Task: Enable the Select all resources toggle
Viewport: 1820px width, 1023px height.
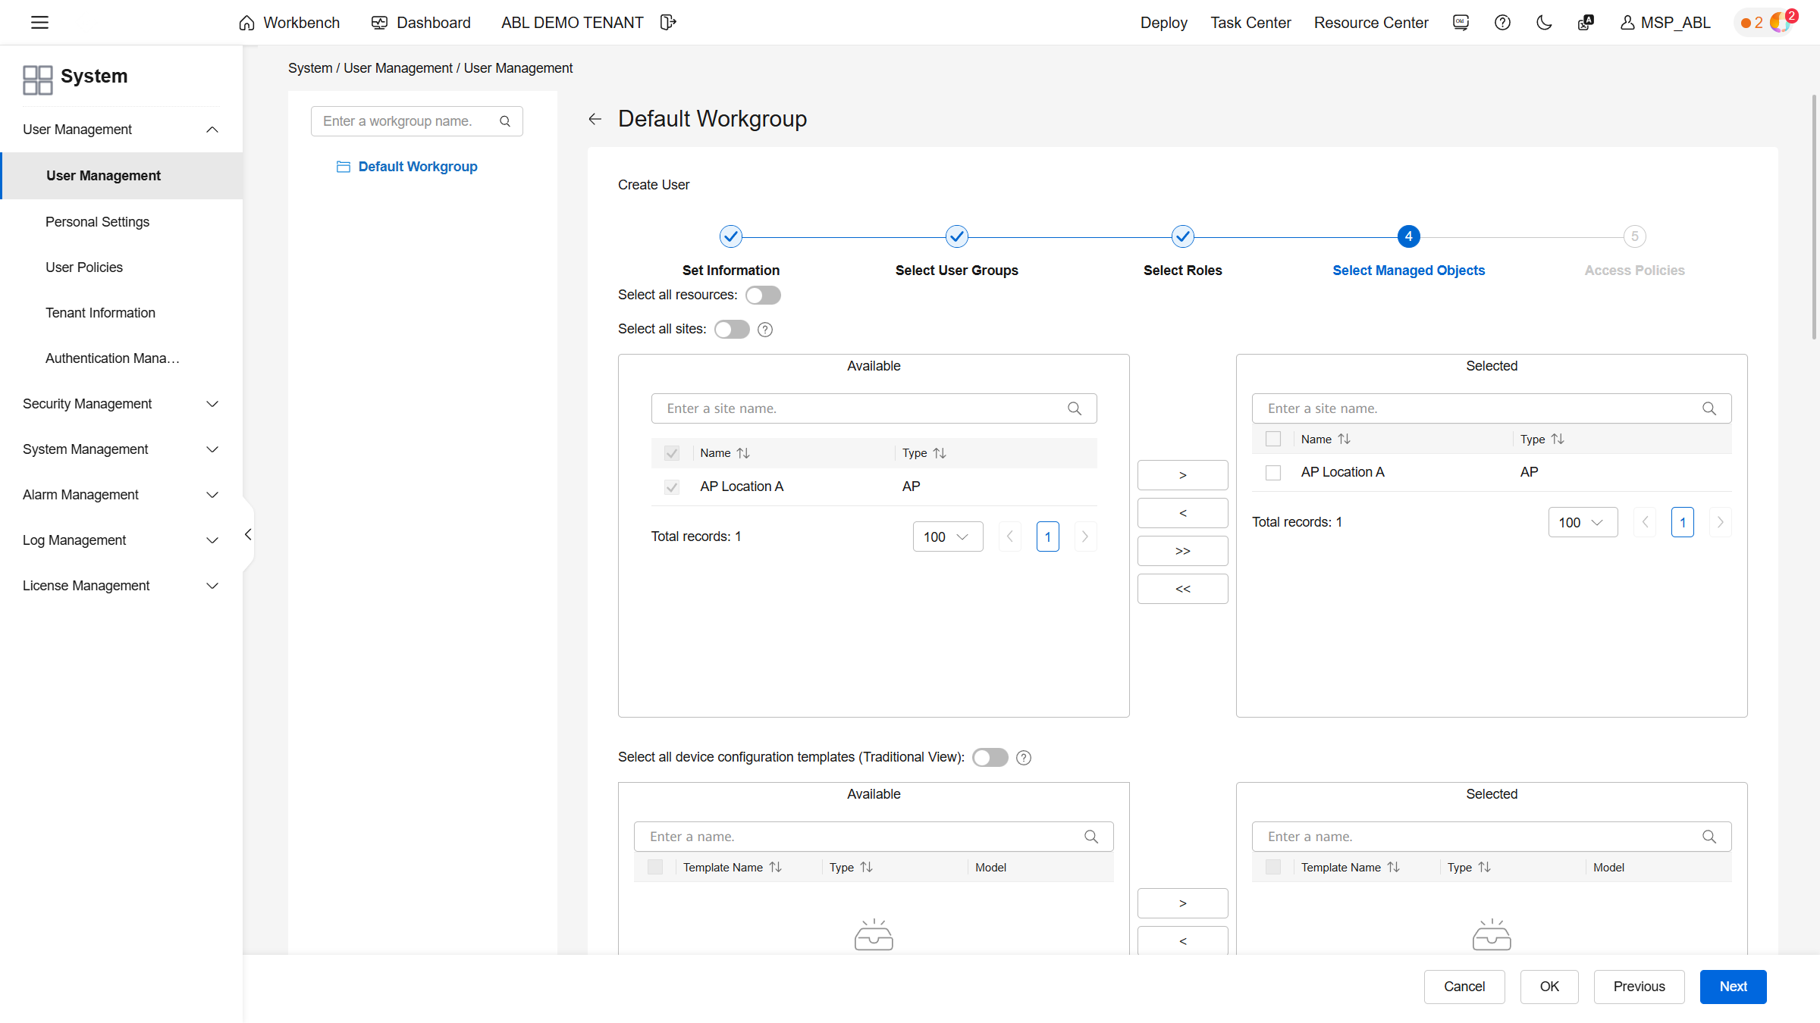Action: (762, 295)
